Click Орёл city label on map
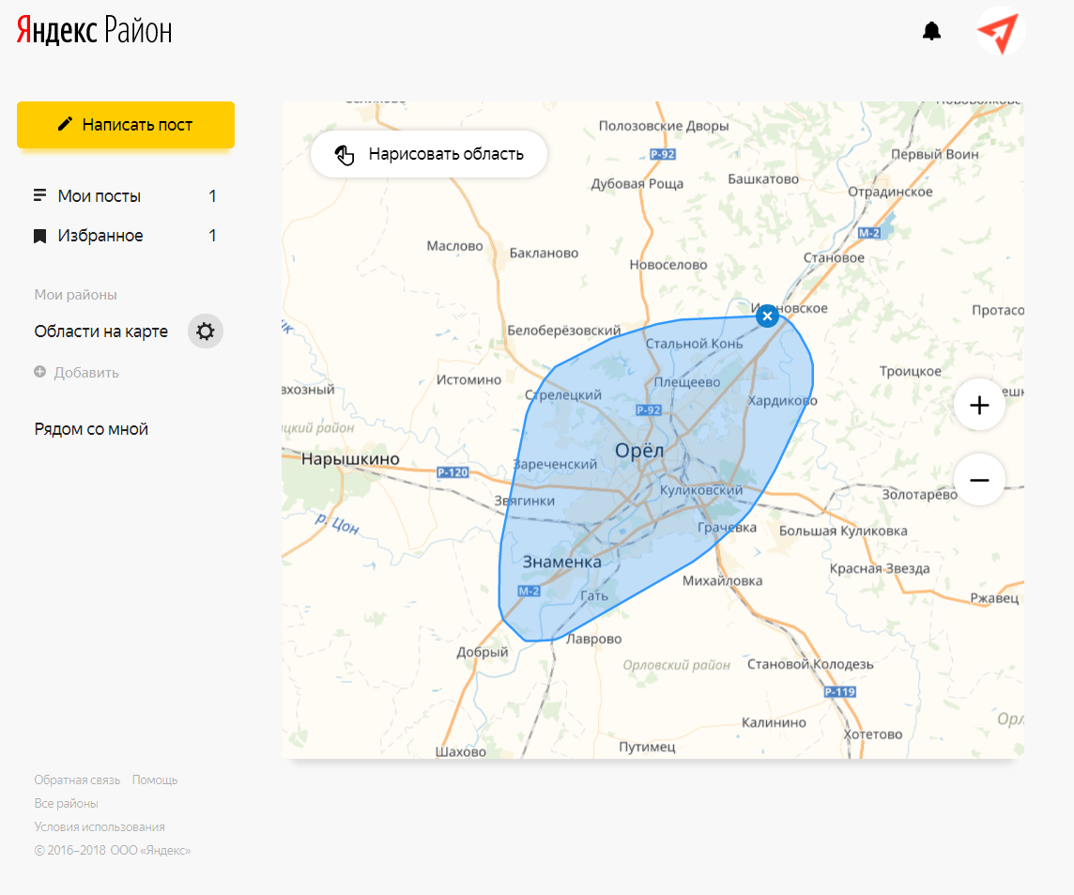 (639, 450)
